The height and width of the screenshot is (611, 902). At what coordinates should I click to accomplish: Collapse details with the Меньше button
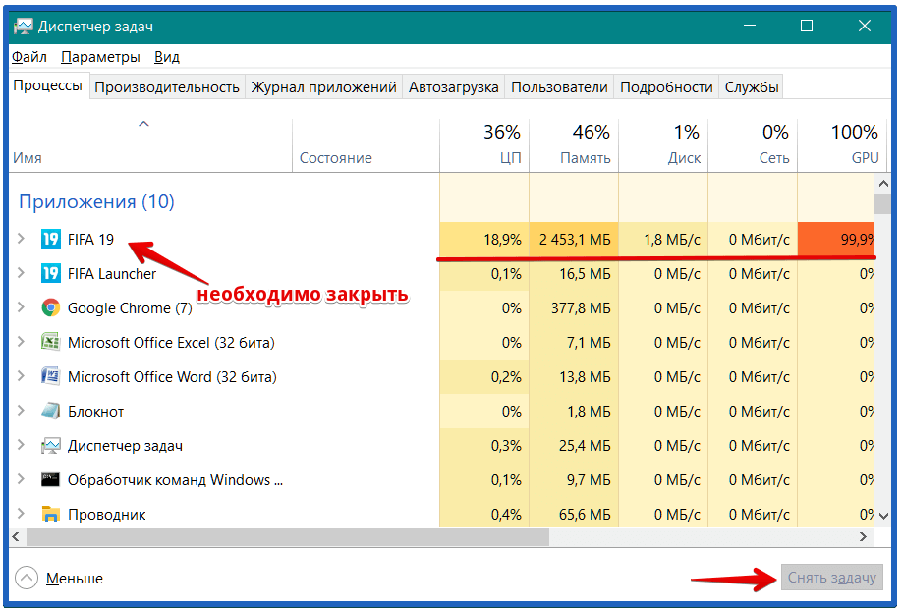click(61, 579)
